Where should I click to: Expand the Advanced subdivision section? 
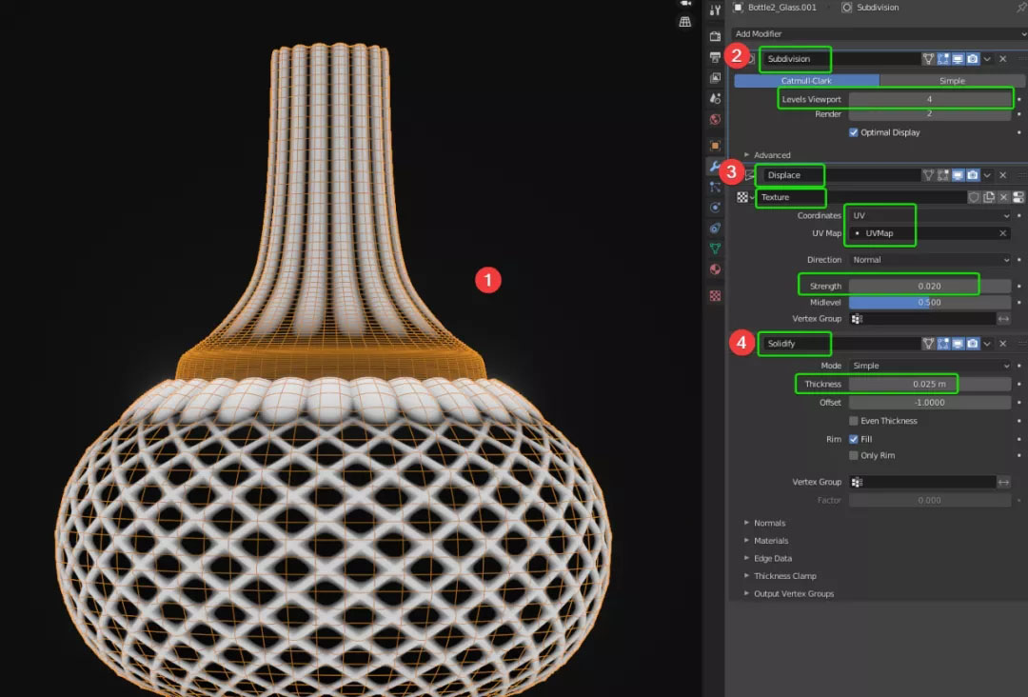pos(768,155)
